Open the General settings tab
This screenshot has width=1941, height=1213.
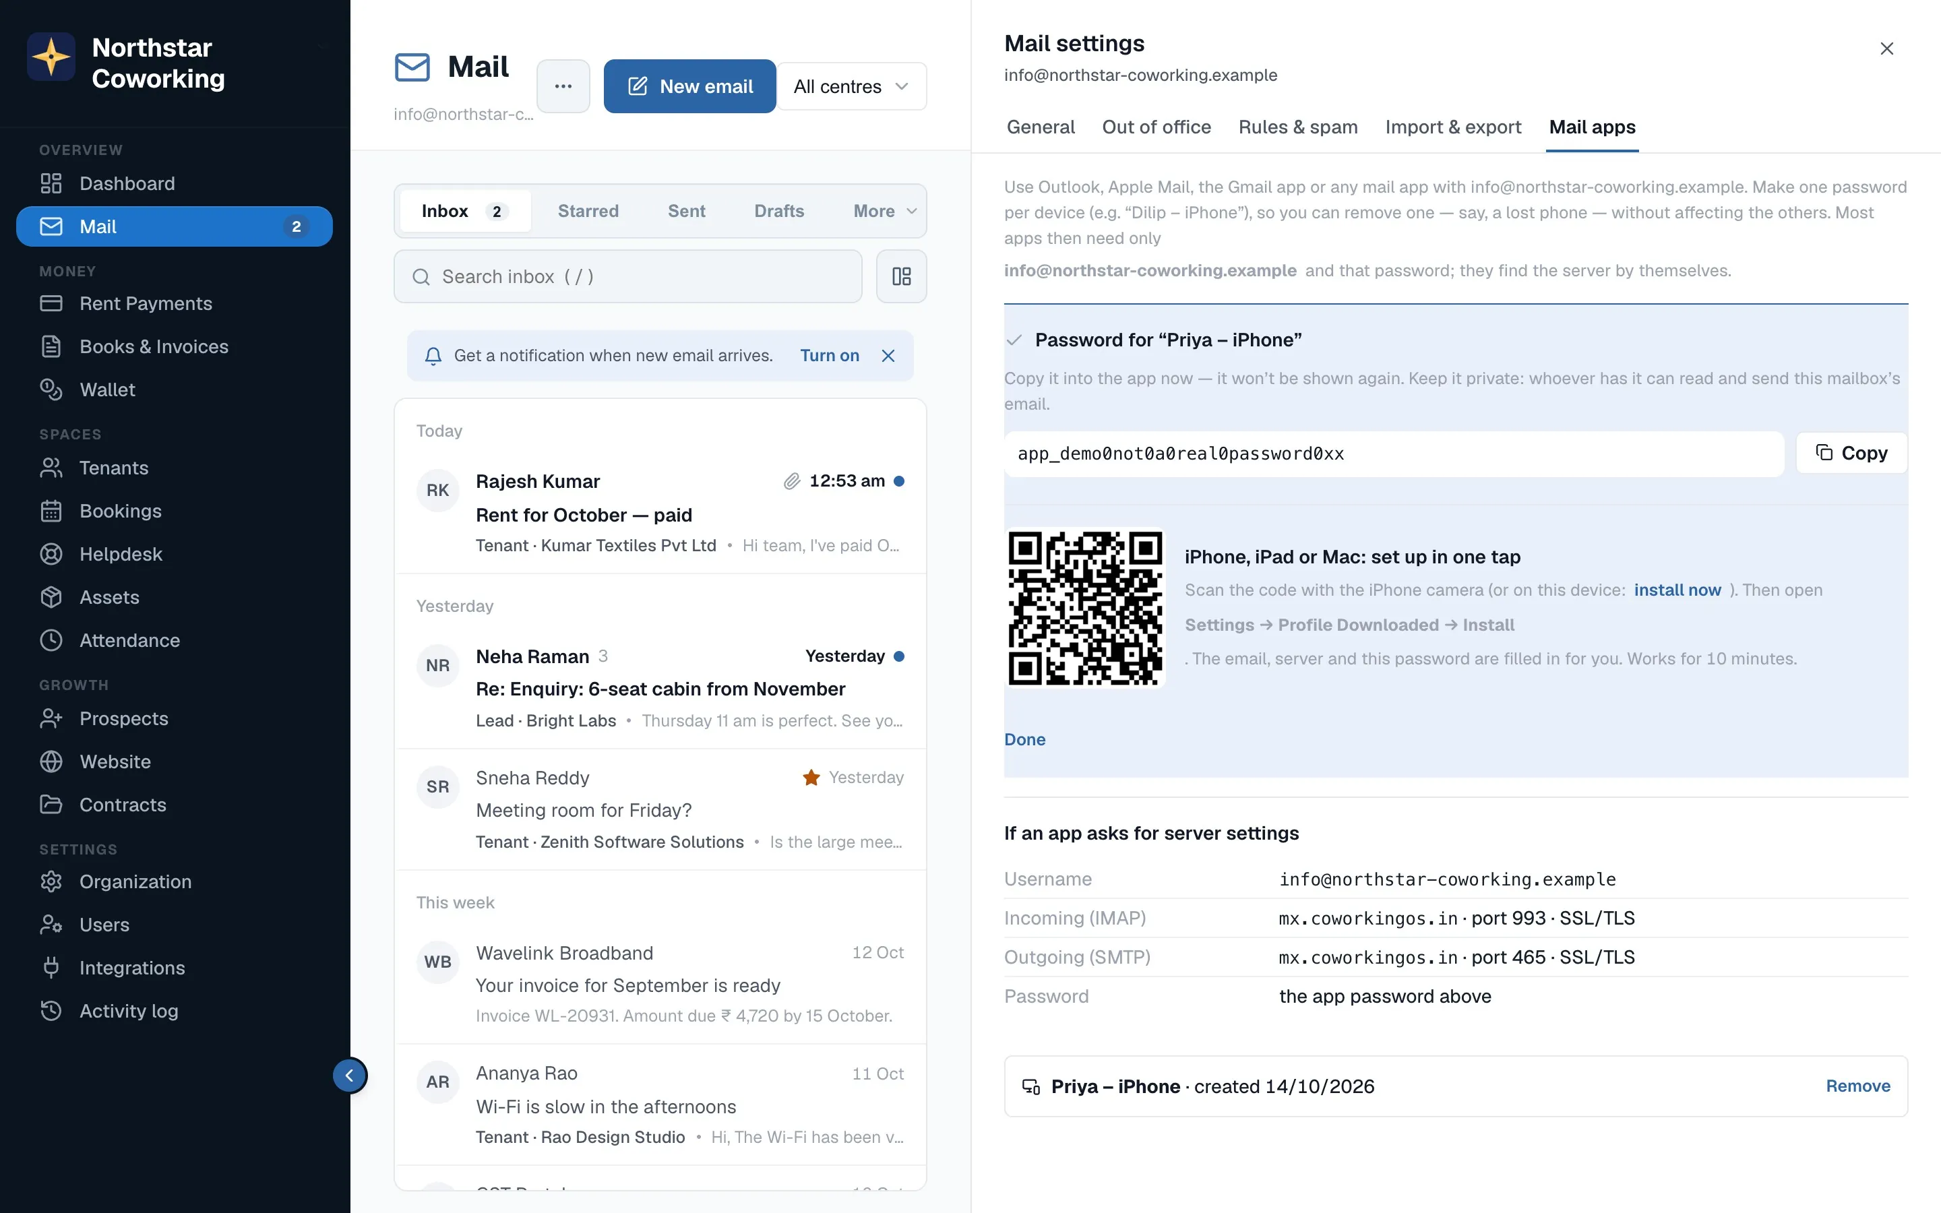coord(1041,127)
